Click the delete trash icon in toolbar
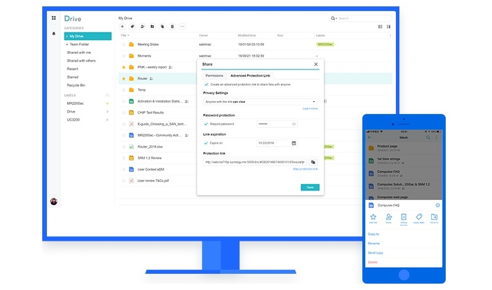 172,26
